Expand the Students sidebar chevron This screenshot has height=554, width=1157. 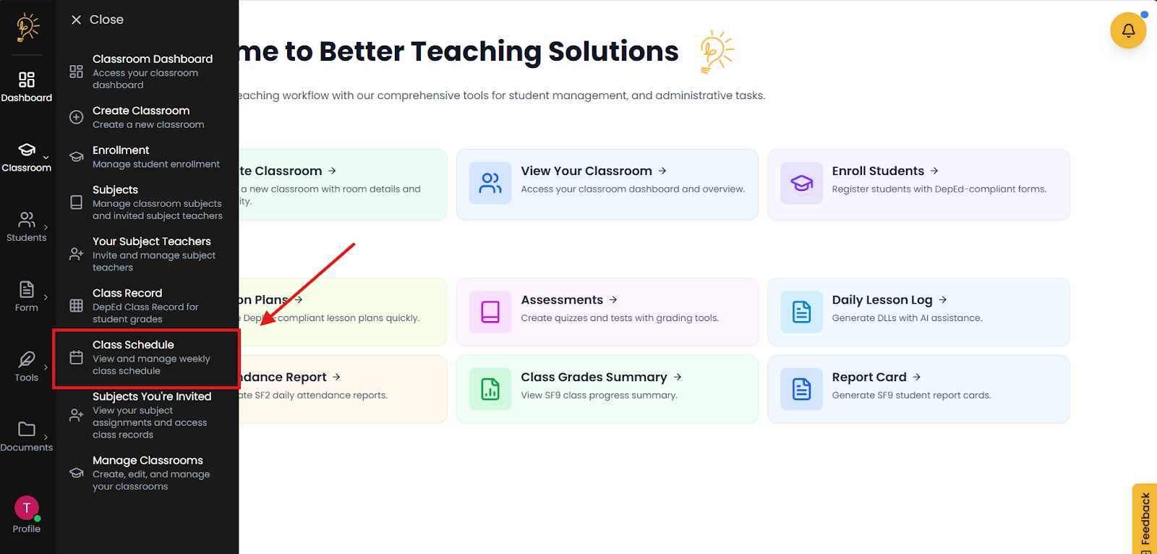click(46, 227)
